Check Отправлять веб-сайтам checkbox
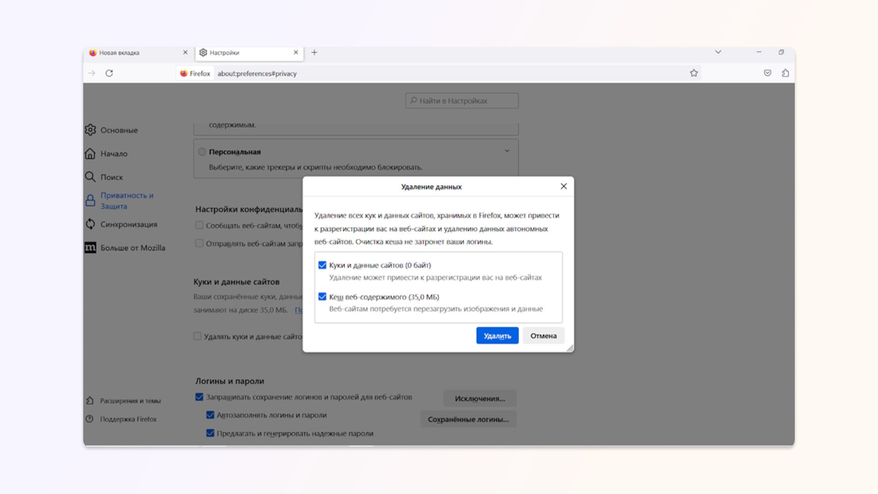This screenshot has height=494, width=878. pyautogui.click(x=199, y=243)
